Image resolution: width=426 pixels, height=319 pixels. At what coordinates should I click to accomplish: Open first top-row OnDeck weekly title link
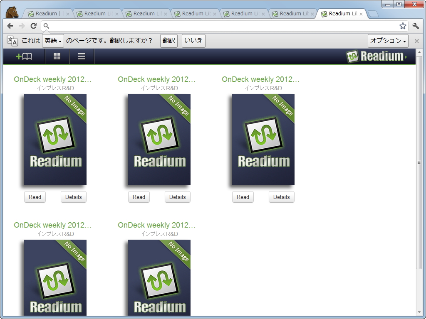point(52,79)
